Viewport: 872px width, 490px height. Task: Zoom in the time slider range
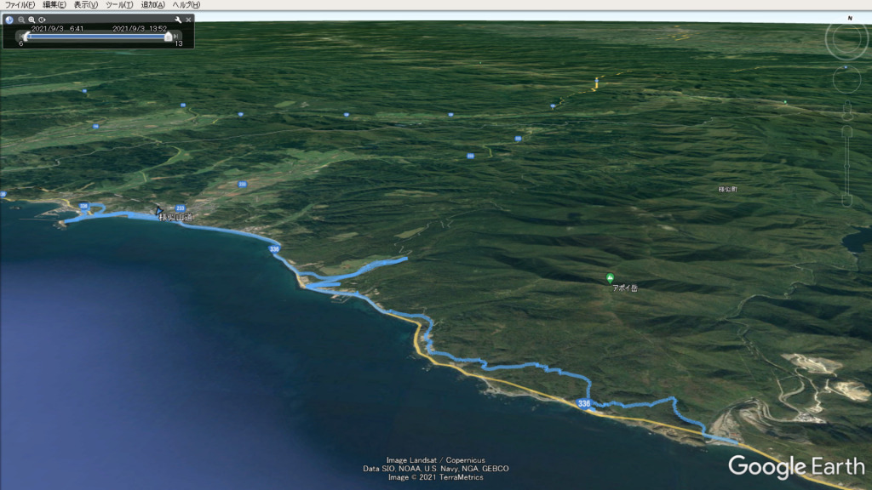point(32,19)
